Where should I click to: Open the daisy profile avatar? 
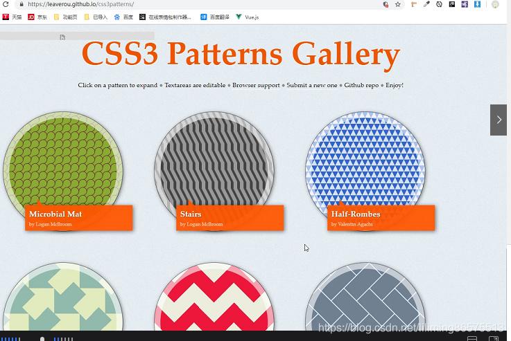(x=495, y=5)
